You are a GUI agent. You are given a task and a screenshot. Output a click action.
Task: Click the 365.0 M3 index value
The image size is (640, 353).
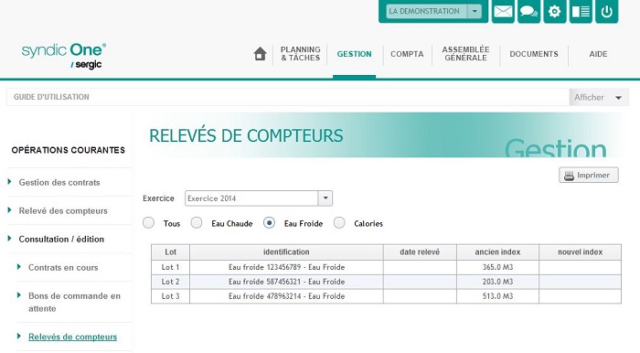(497, 267)
